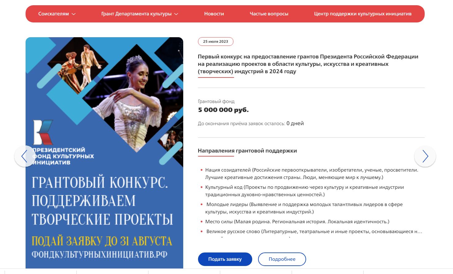Image resolution: width=453 pixels, height=274 pixels.
Task: Open the grant contest banner image
Action: [104, 153]
